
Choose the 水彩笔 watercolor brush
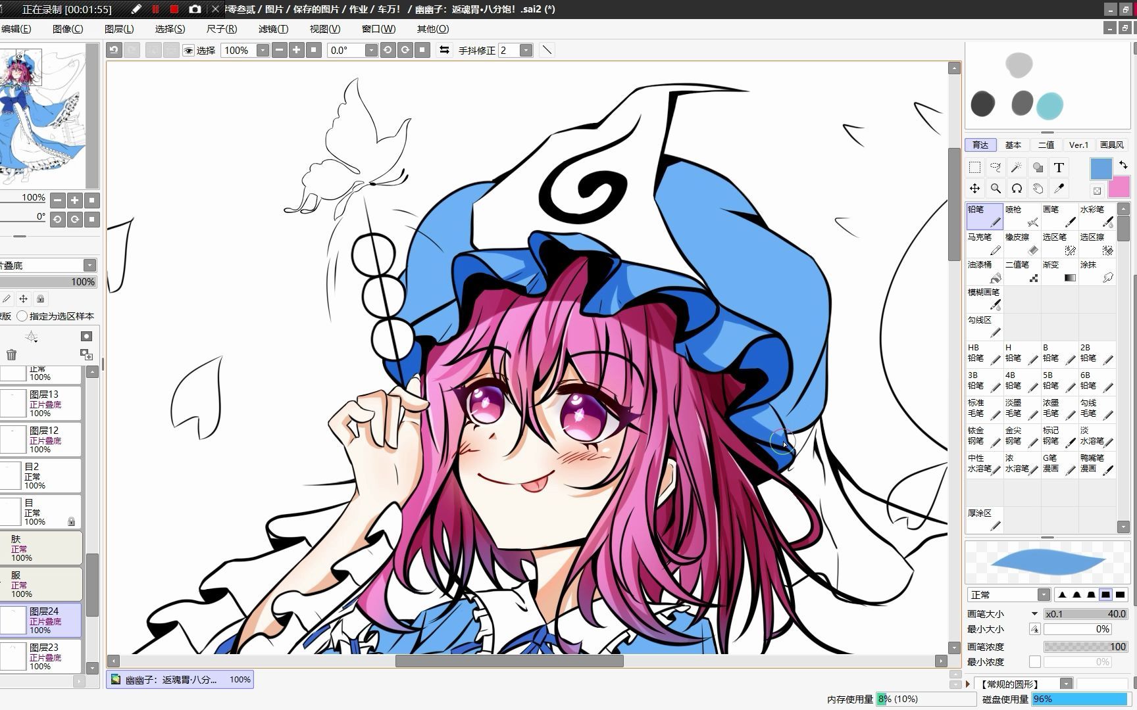(1097, 216)
